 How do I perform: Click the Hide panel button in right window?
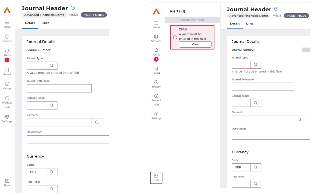click(156, 178)
